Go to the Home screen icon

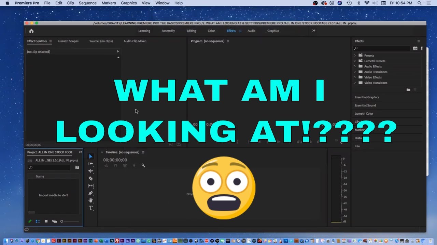tap(31, 31)
